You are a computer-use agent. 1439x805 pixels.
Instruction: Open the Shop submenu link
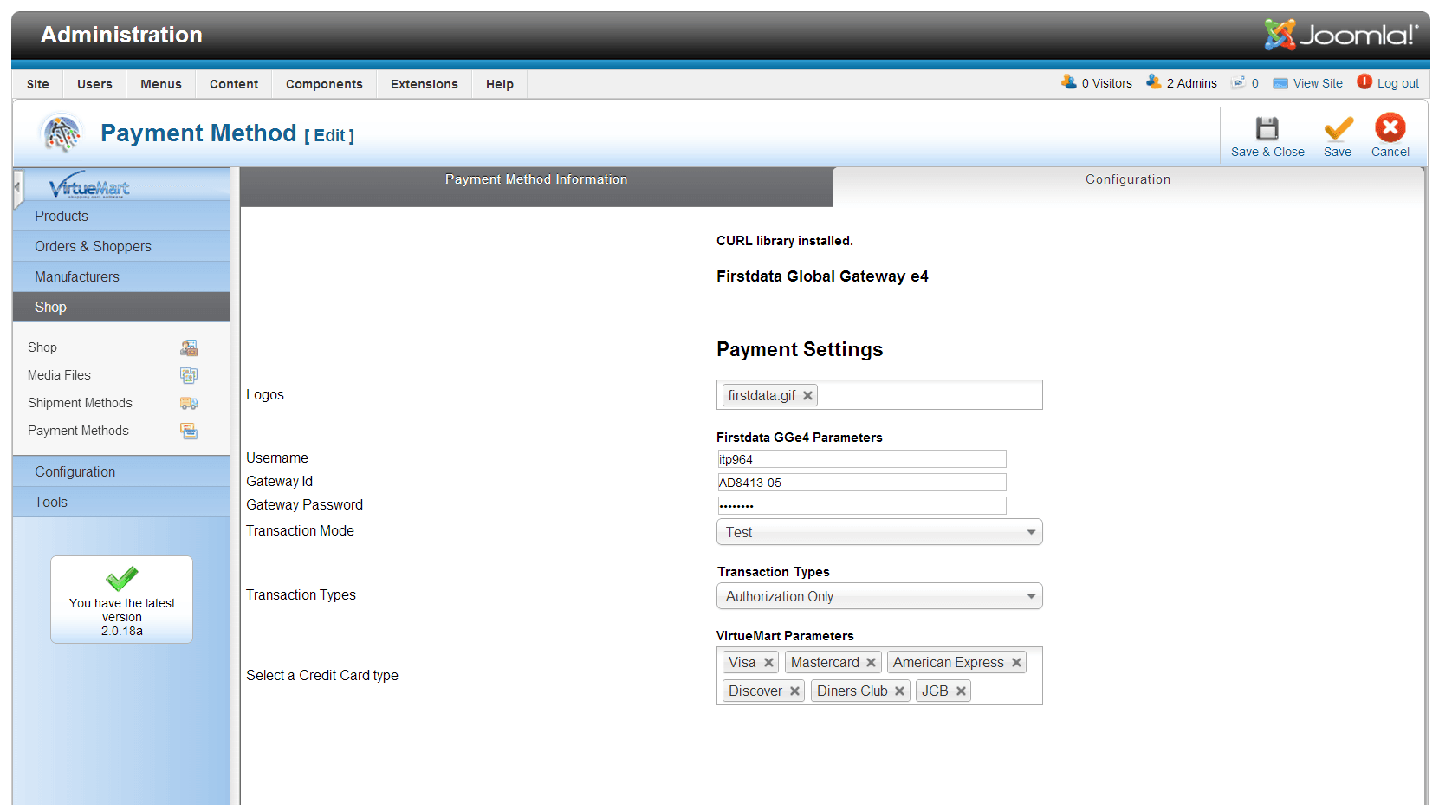coord(42,347)
